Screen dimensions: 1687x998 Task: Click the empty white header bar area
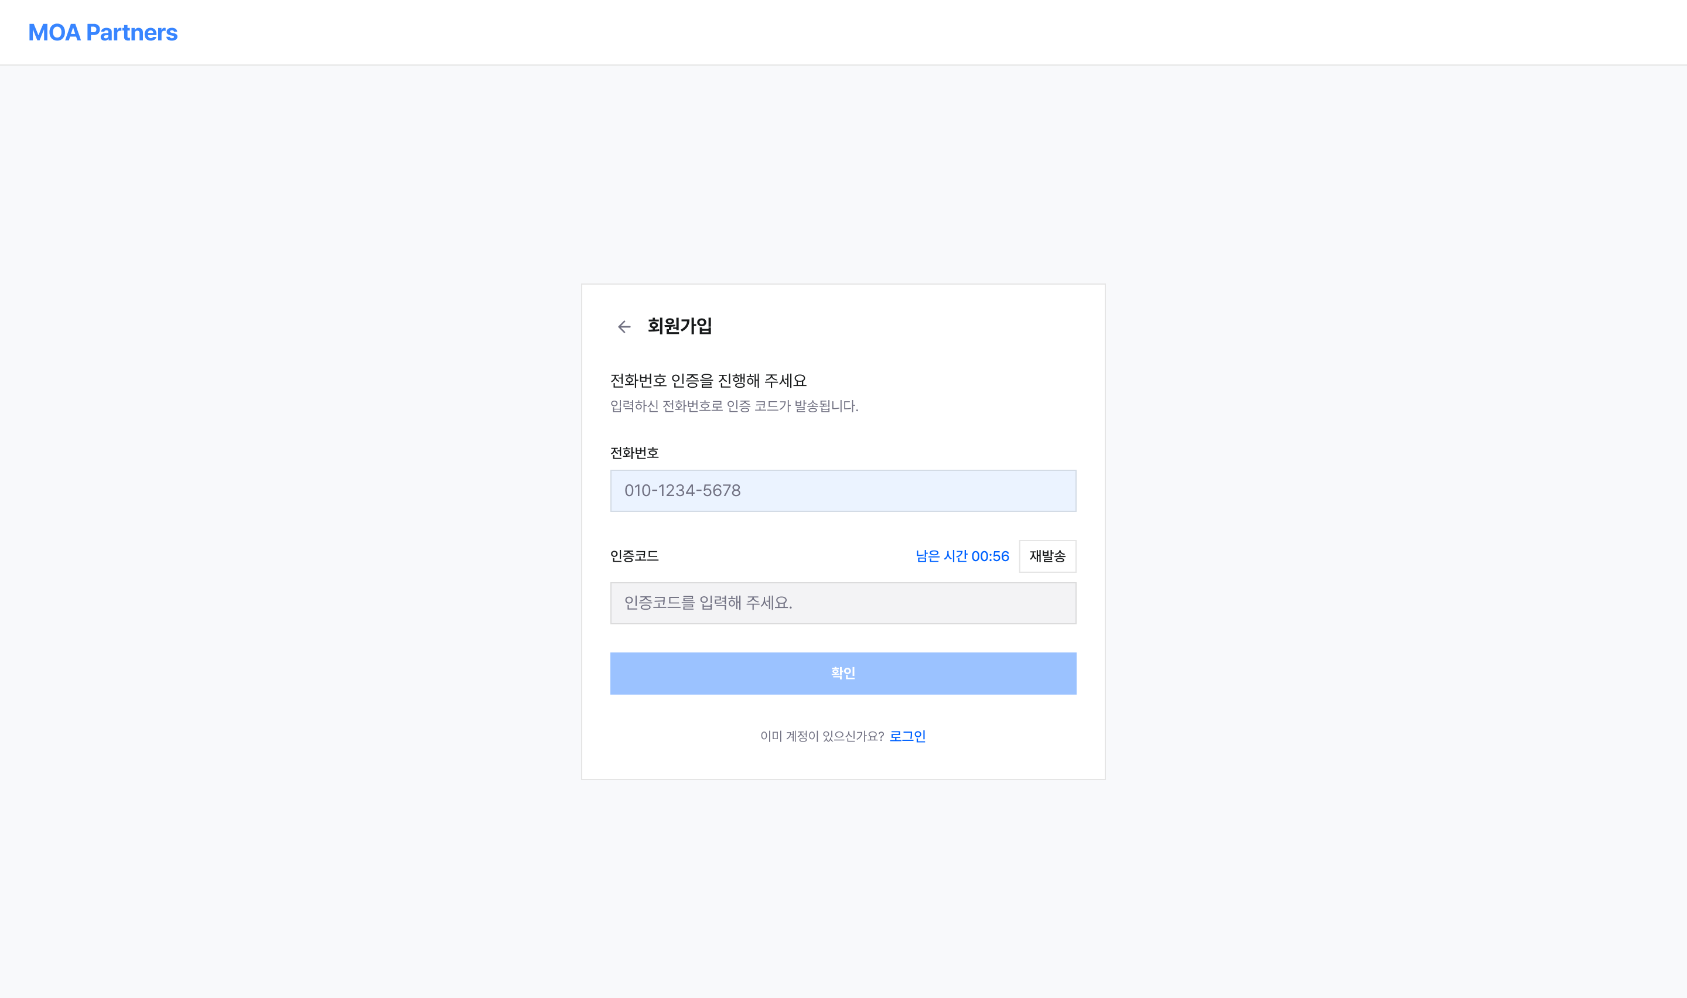coord(874,32)
